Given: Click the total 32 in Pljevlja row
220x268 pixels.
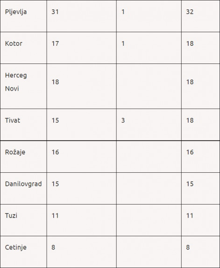Looking at the screenshot, I should (x=190, y=12).
